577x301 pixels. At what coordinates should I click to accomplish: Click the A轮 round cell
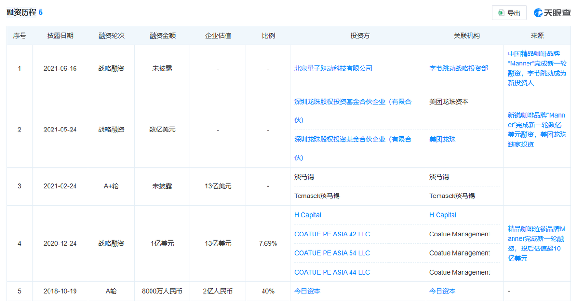click(111, 291)
